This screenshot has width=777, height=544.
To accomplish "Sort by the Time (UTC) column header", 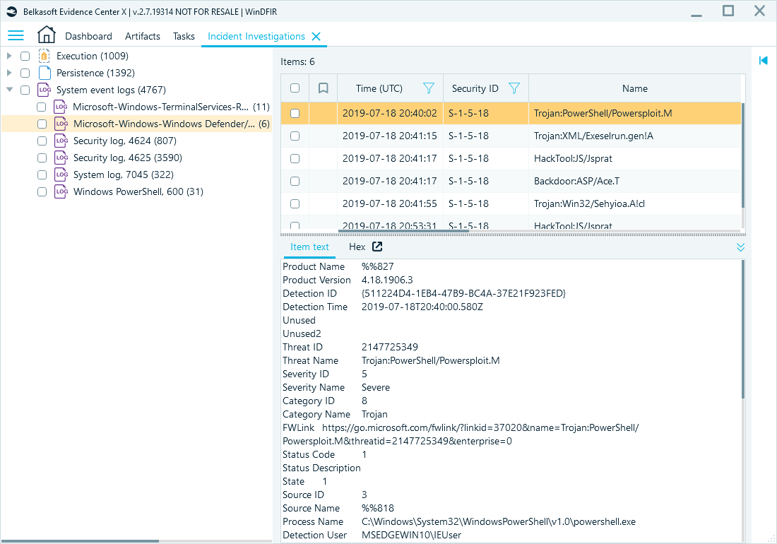I will 379,88.
